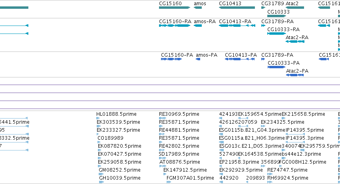The width and height of the screenshot is (340, 184).
Task: Select the EP21958.3prime EST
Action: tap(239, 162)
